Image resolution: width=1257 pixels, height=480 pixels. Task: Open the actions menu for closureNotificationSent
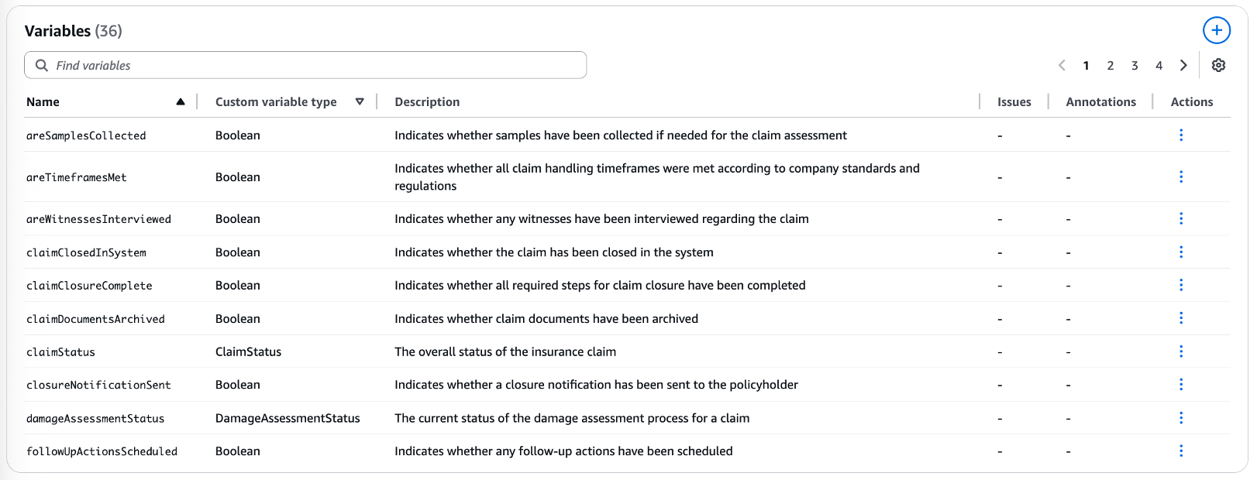(1181, 384)
